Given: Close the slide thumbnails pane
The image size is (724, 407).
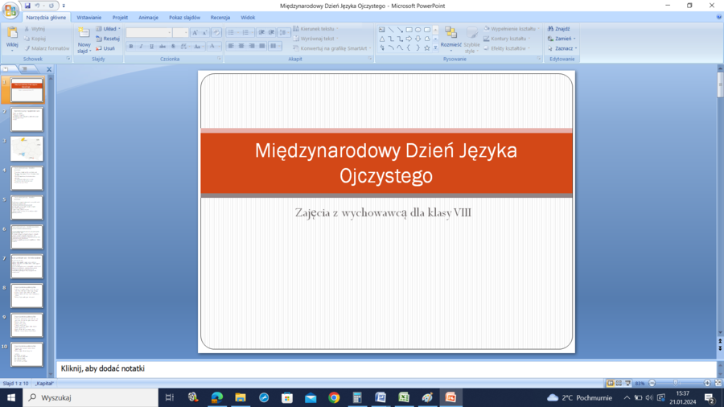Looking at the screenshot, I should (49, 69).
